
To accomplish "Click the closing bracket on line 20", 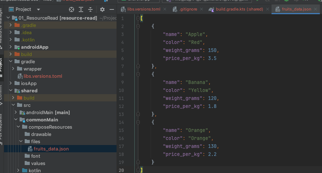I will [x=142, y=170].
